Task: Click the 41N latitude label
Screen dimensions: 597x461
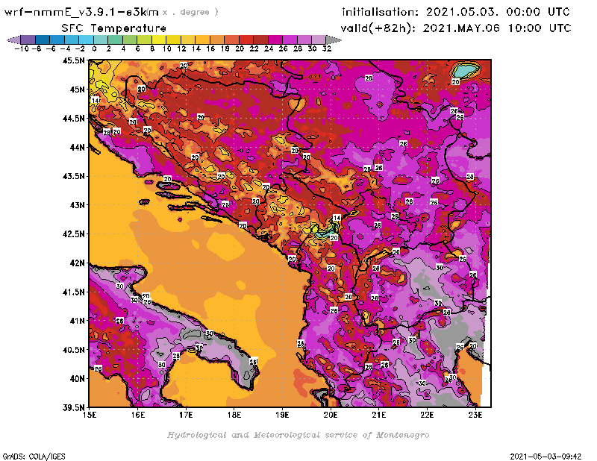Action: (x=78, y=321)
